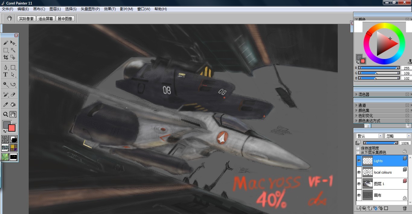Enable the 保持透明度 checkbox
Viewport: 412px width, 214px height.
point(358,148)
